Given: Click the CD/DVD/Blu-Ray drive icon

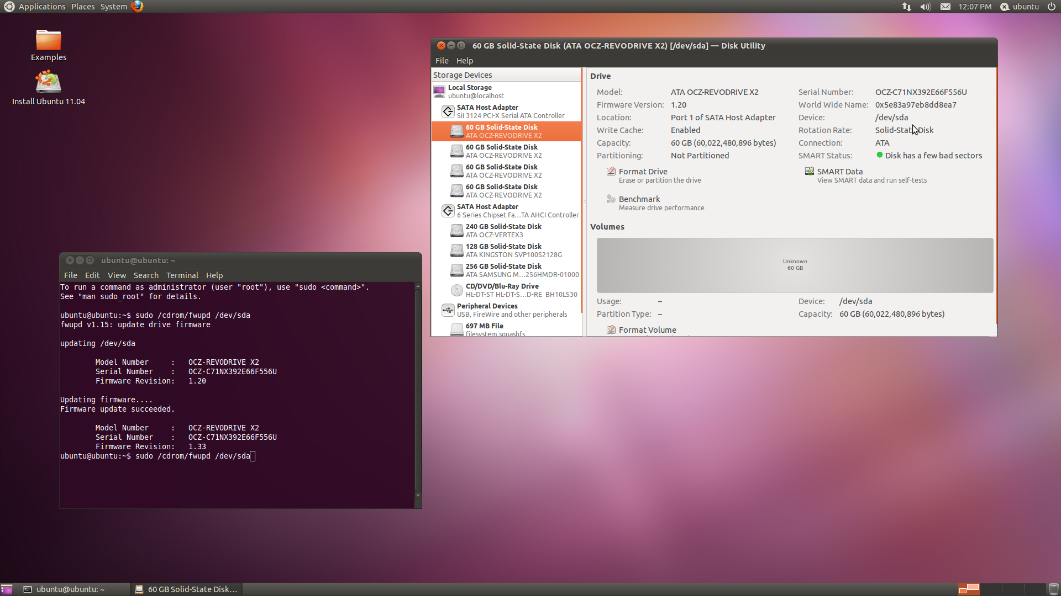Looking at the screenshot, I should 457,290.
